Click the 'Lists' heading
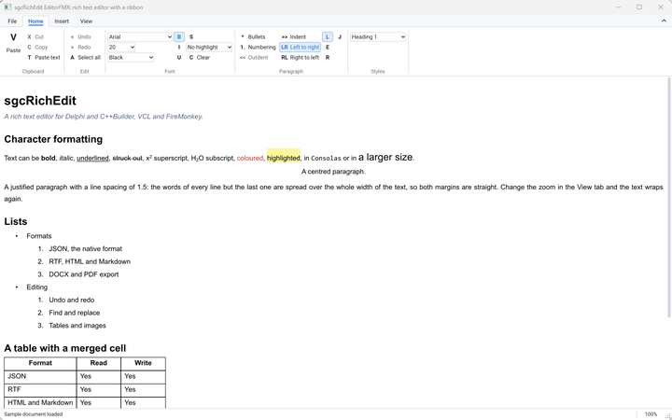The width and height of the screenshot is (672, 420). coord(16,221)
